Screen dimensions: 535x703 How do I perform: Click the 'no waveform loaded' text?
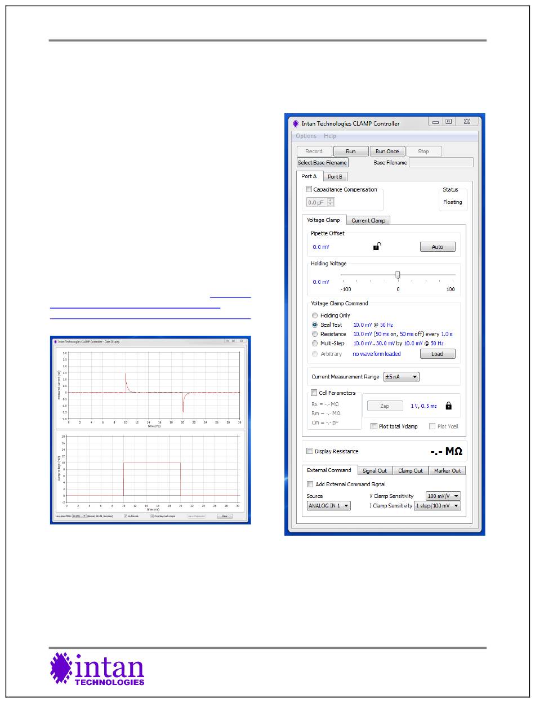pos(377,354)
